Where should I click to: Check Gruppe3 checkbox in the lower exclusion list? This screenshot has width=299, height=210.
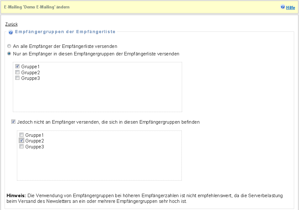(x=22, y=146)
